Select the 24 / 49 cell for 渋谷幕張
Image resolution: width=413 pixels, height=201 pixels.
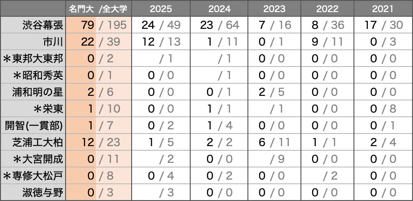pyautogui.click(x=160, y=25)
